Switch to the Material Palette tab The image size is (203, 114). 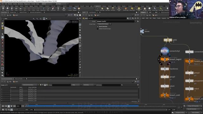point(19,79)
